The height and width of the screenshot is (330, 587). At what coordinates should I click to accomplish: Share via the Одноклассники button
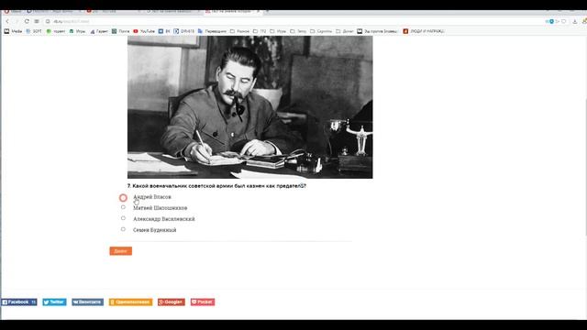click(x=130, y=302)
